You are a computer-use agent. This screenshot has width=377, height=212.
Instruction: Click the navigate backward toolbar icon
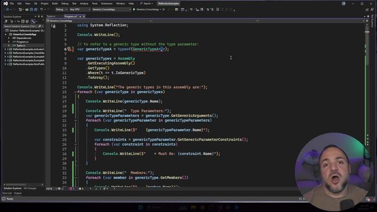click(8, 9)
